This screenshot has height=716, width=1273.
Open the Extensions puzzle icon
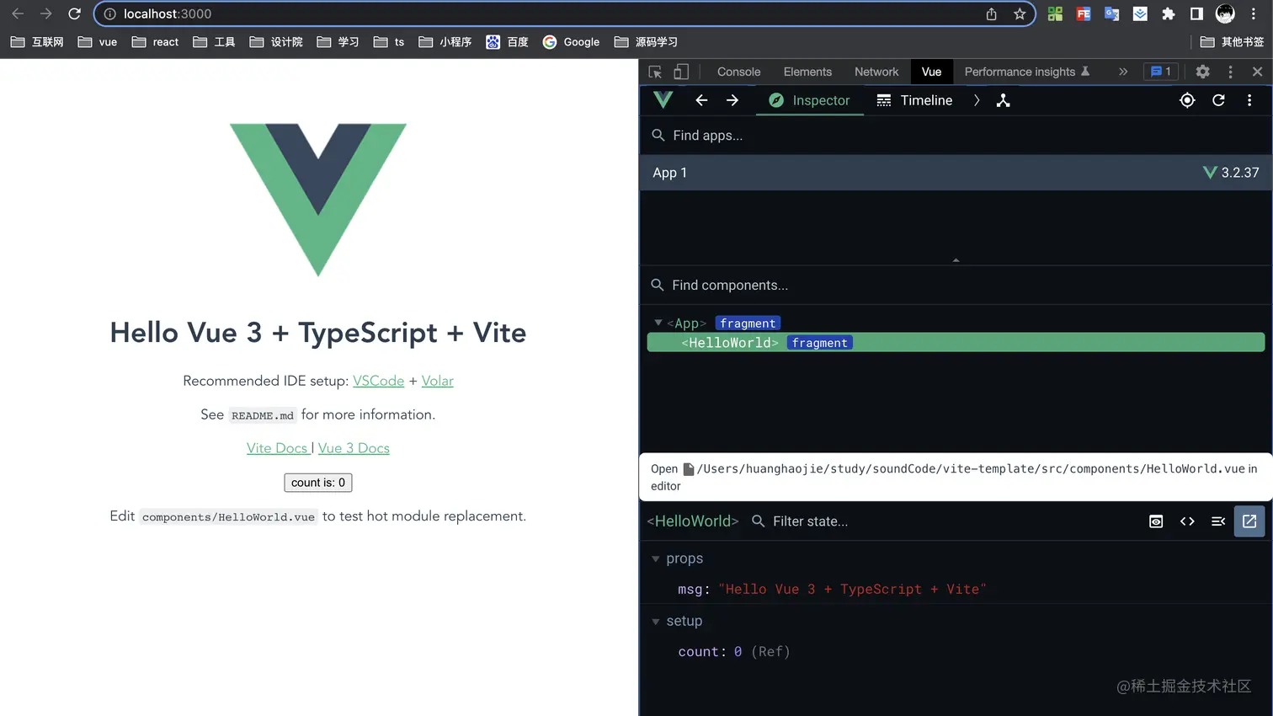click(x=1168, y=13)
